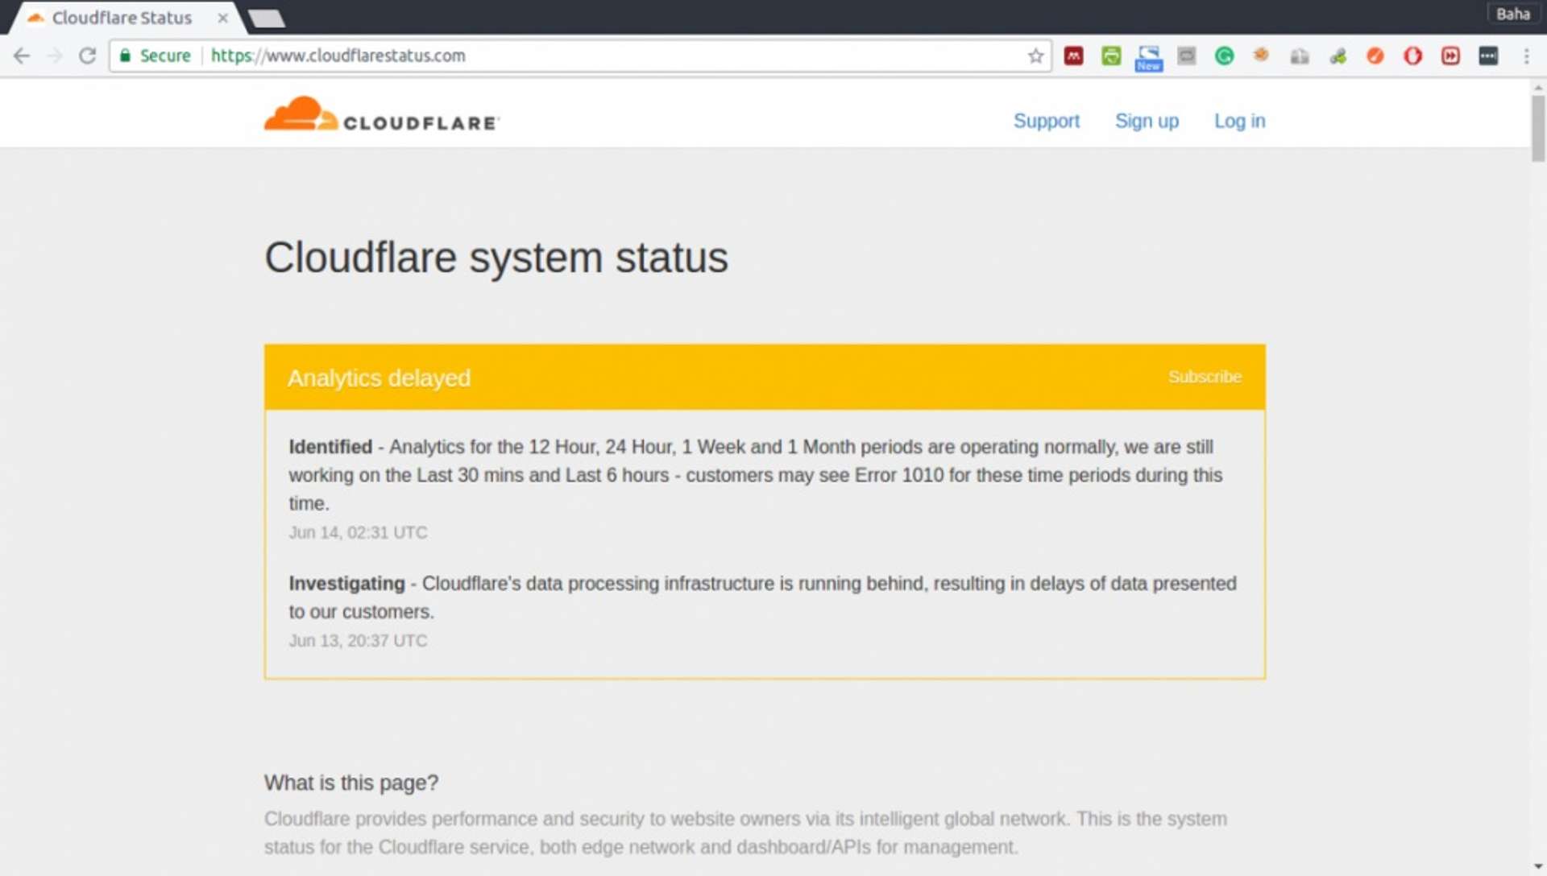Bookmark this page with the star icon
The image size is (1547, 876).
(1036, 56)
